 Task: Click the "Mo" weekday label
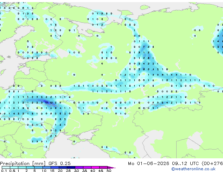[131, 164]
